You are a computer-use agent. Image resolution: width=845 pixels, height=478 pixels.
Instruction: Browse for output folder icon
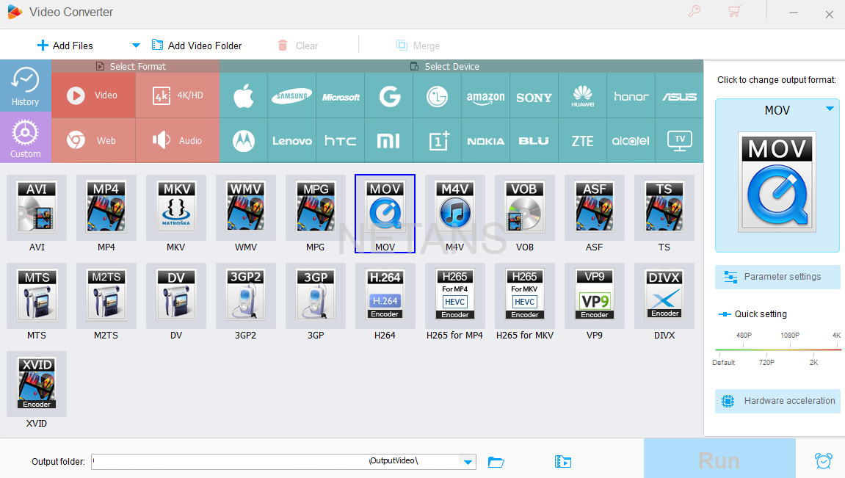[x=496, y=462]
